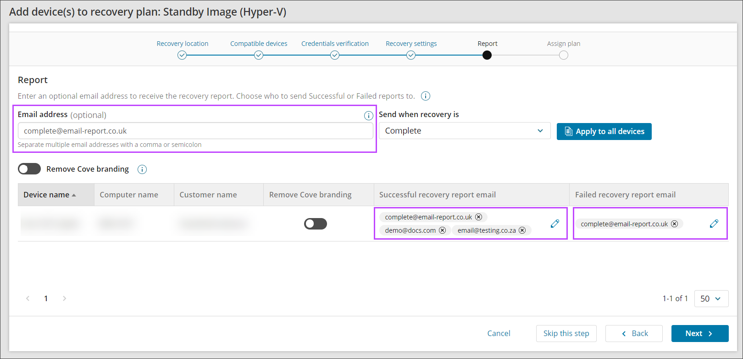The width and height of the screenshot is (743, 359).
Task: Remove demo@docs.com email chip
Action: (443, 230)
